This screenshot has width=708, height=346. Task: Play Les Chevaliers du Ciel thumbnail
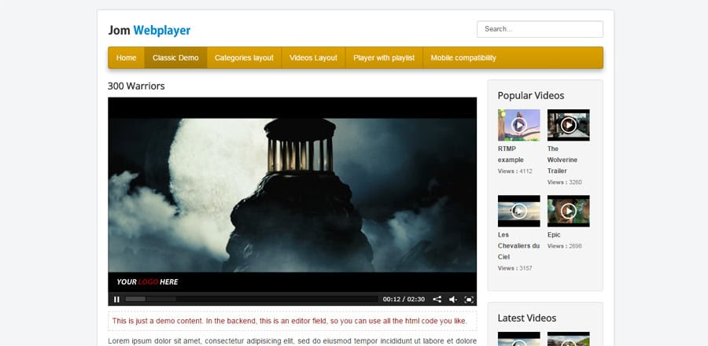pos(519,211)
